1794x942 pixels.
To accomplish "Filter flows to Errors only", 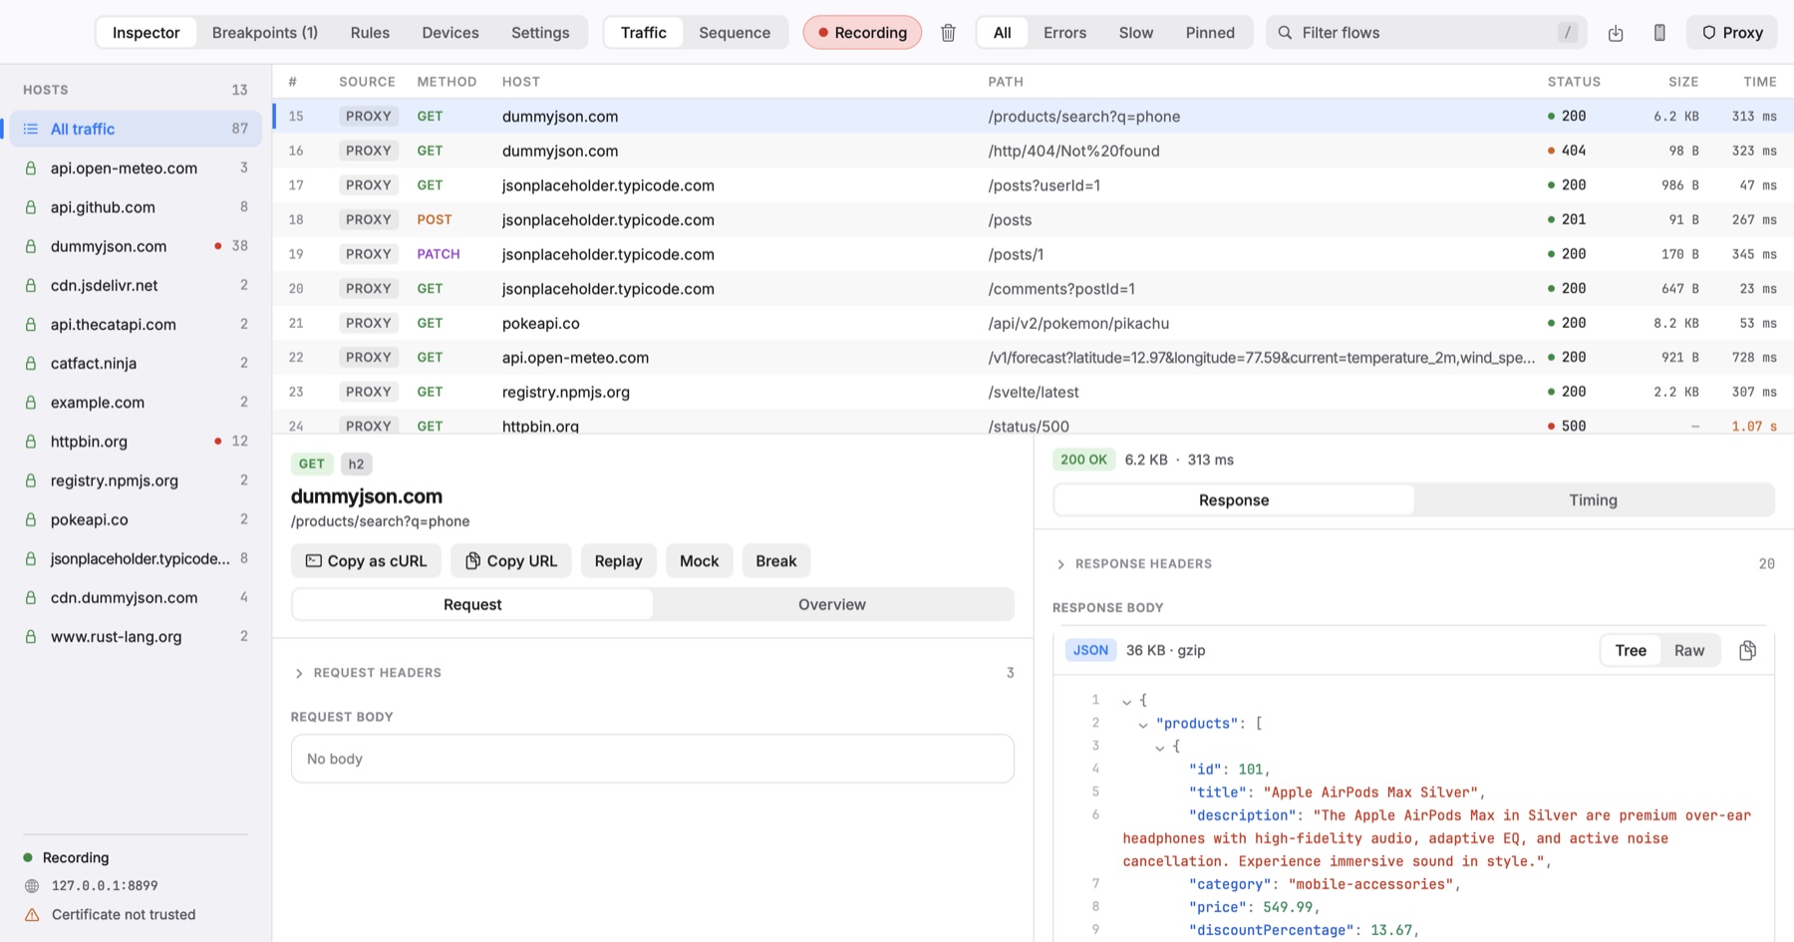I will (x=1064, y=33).
